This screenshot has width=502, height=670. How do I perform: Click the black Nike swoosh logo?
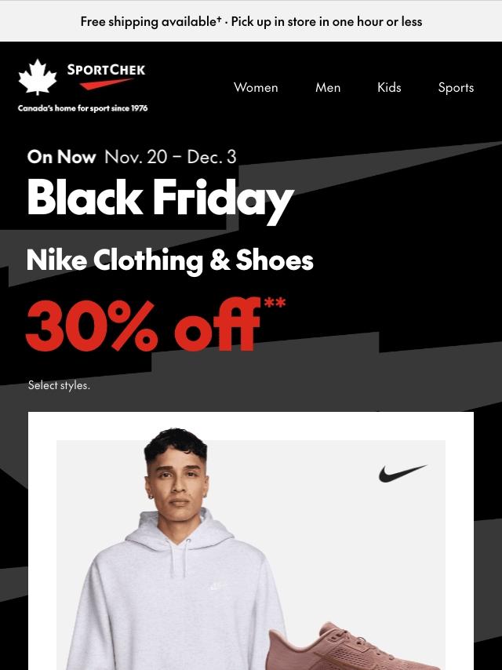pyautogui.click(x=402, y=473)
